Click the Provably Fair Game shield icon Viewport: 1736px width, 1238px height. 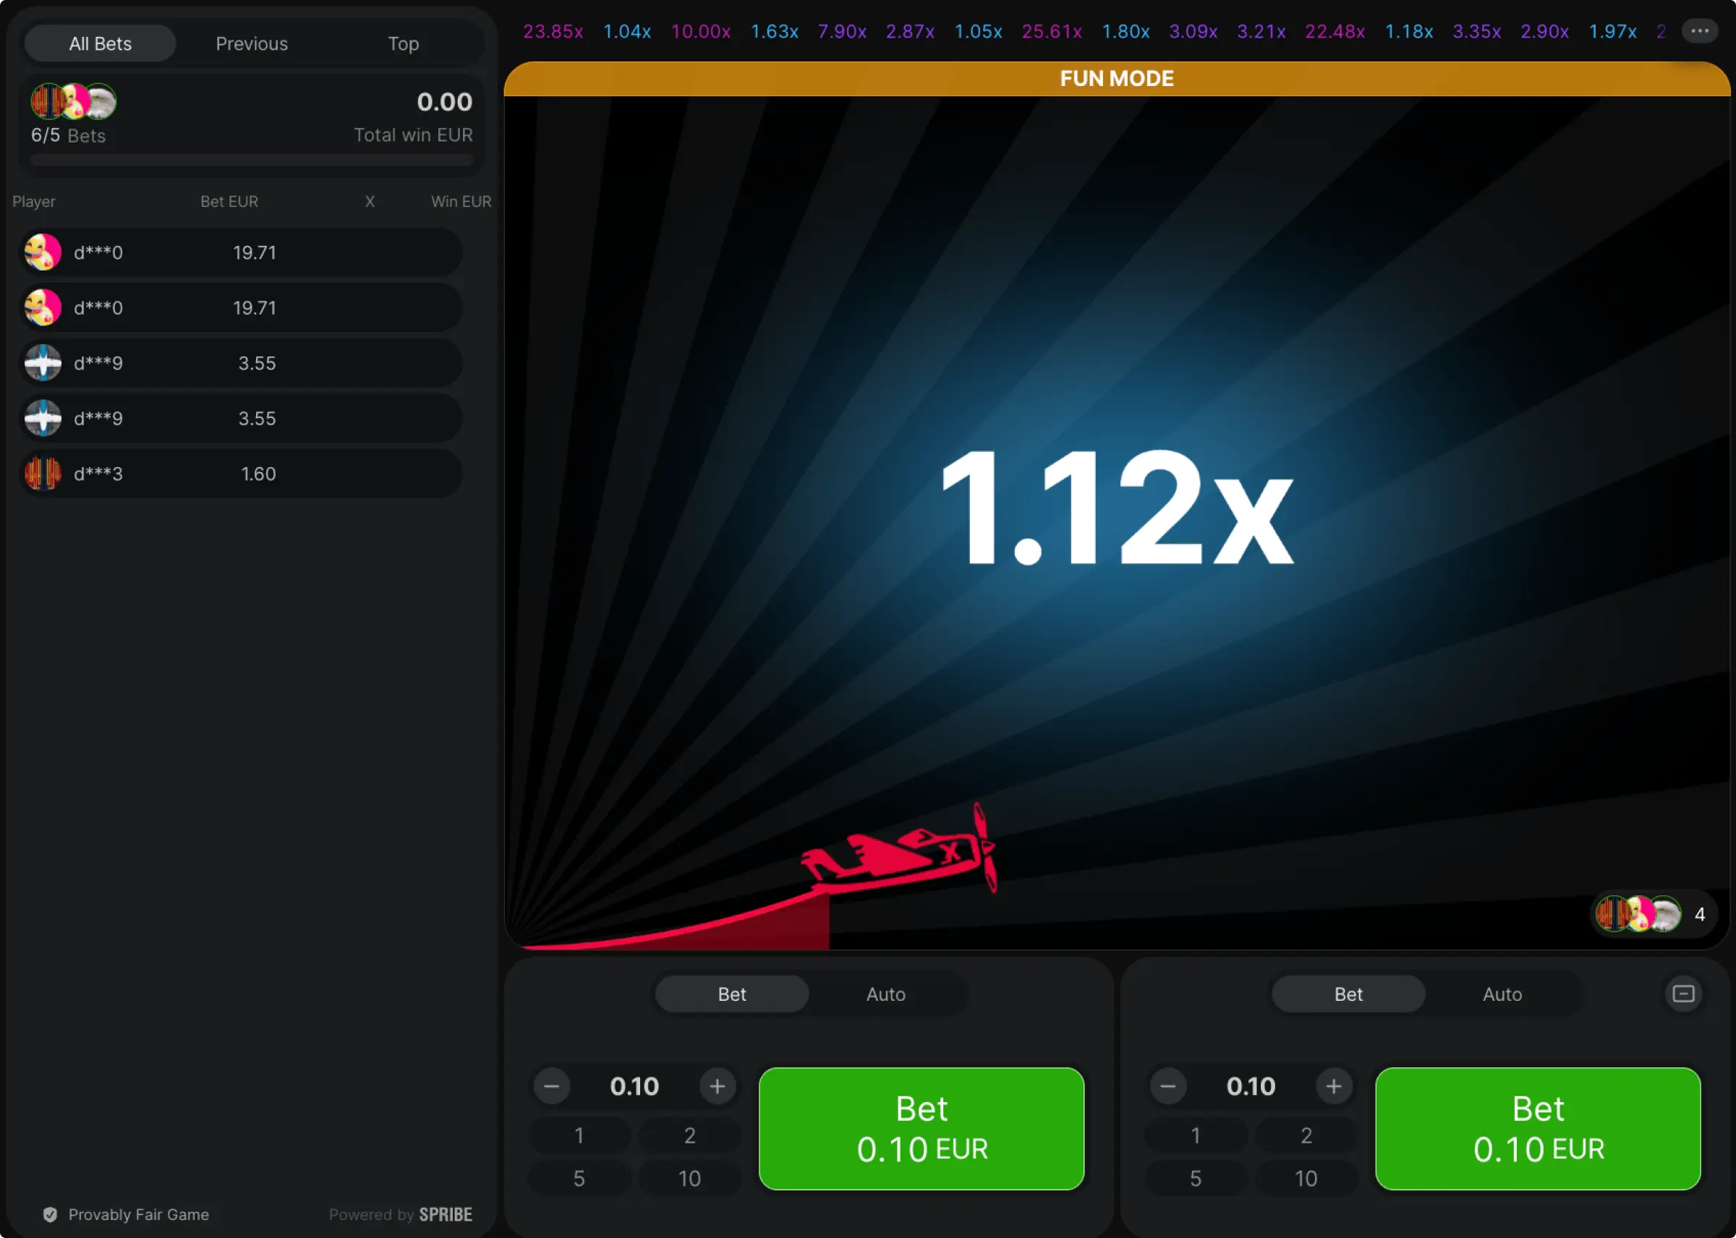click(x=51, y=1214)
